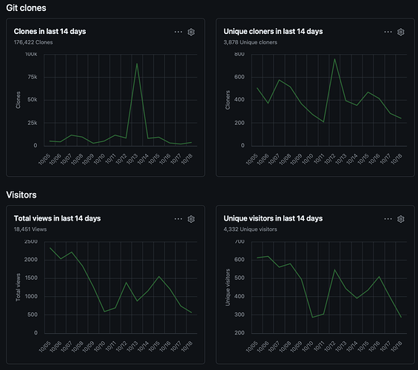Image resolution: width=418 pixels, height=370 pixels.
Task: Click the 'Visitors' section heading
Action: click(21, 195)
